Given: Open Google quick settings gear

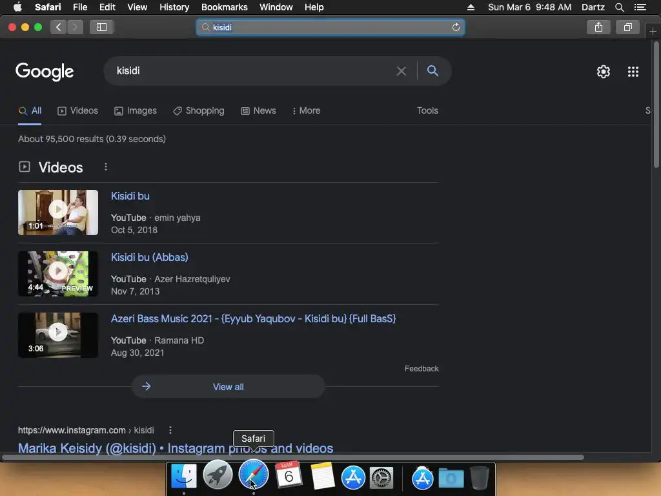Looking at the screenshot, I should click(x=604, y=72).
